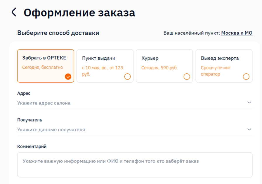Open the Укажите данные получателя dropdown

point(135,130)
